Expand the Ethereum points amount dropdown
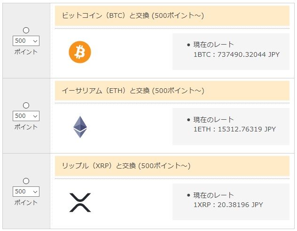Image resolution: width=297 pixels, height=231 pixels. point(26,116)
